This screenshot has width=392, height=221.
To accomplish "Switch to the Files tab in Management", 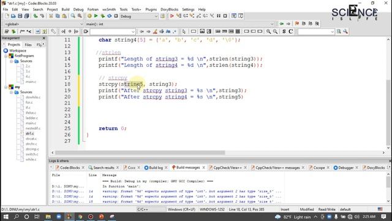I will (x=28, y=45).
